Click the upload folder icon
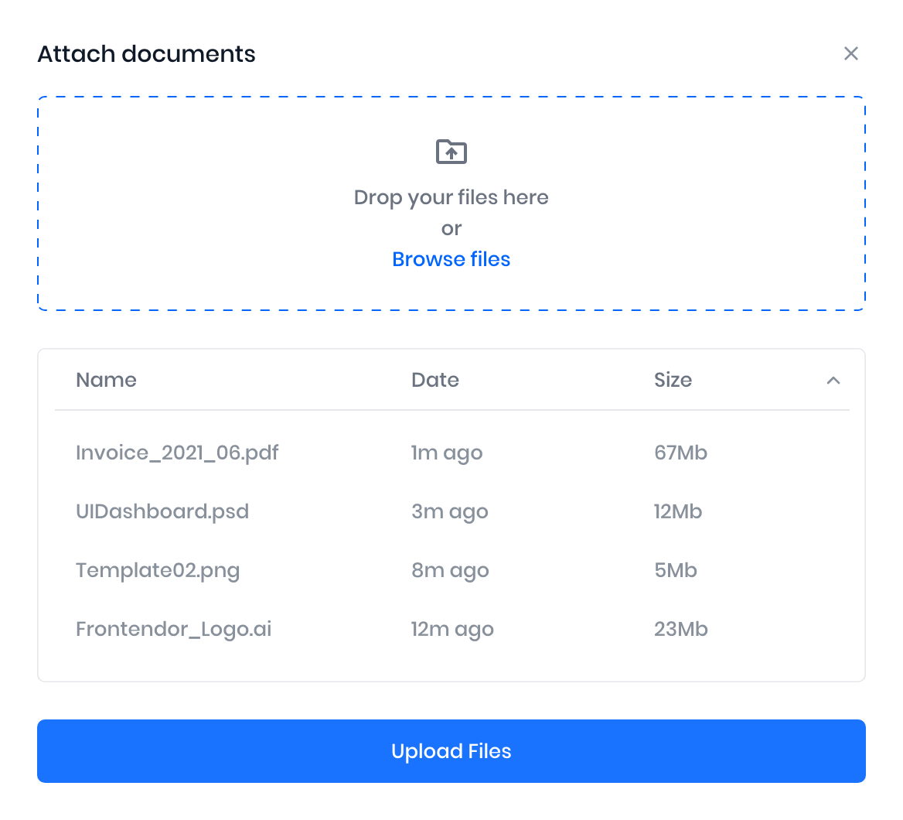 pos(451,152)
